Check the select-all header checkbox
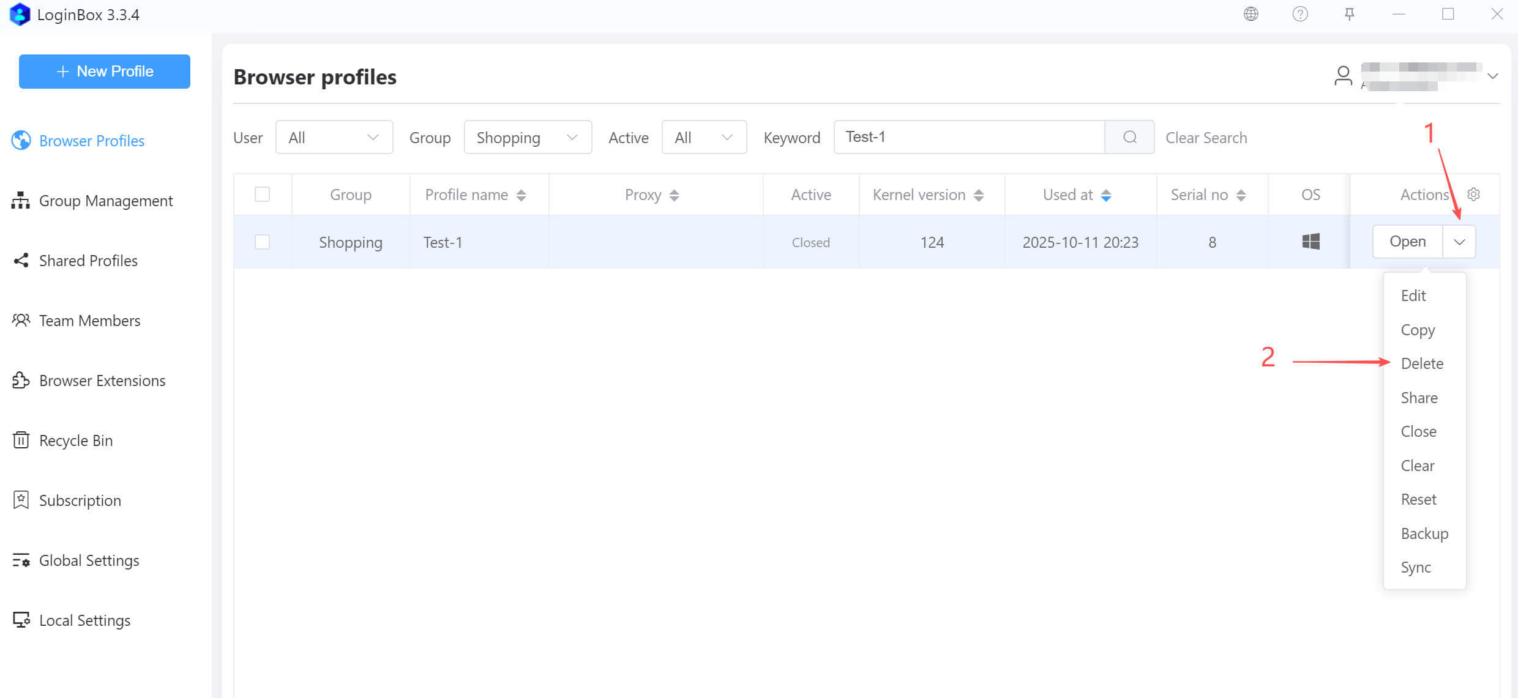Image resolution: width=1518 pixels, height=698 pixels. click(262, 195)
